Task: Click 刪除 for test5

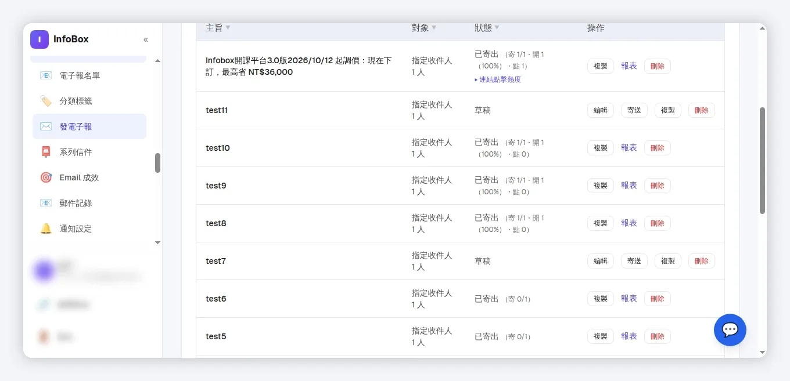Action: coord(658,336)
